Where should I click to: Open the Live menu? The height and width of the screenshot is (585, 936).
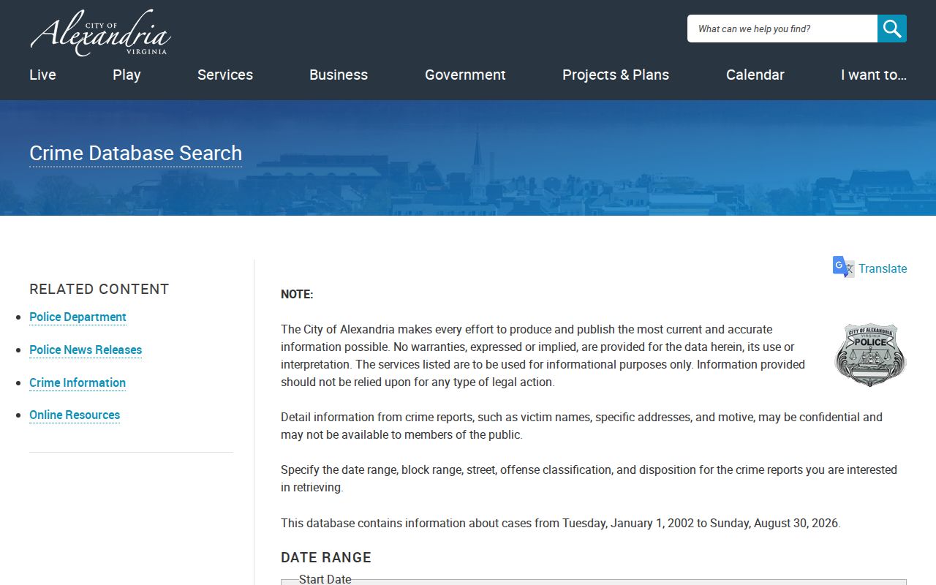[42, 75]
